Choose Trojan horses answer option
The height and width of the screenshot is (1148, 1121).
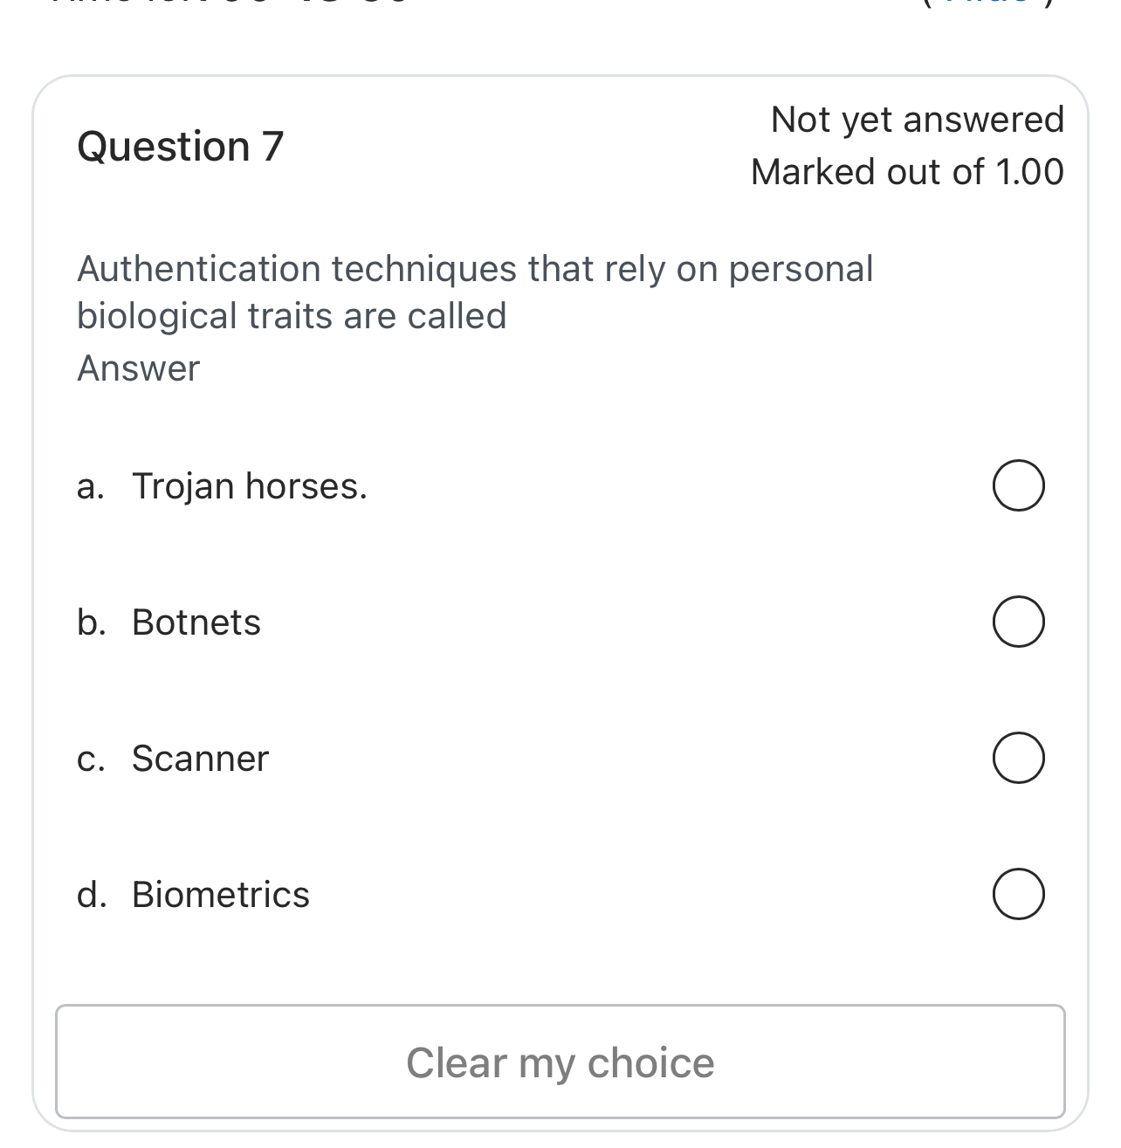pos(1018,485)
